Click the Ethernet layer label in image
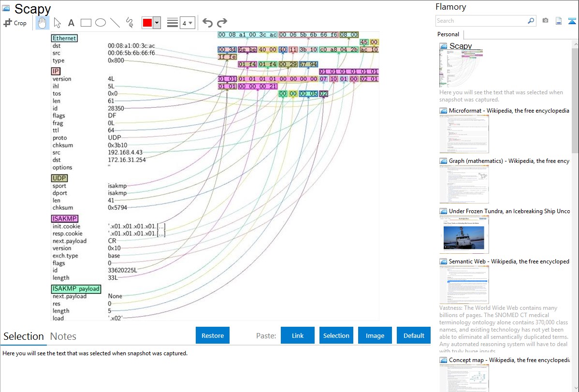Screen dimensions: 579x392 pyautogui.click(x=64, y=38)
